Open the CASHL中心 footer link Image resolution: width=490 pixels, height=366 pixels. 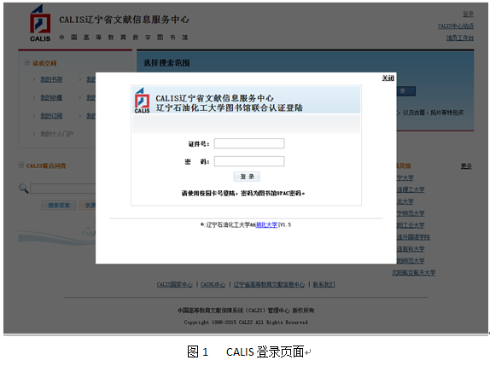(213, 284)
